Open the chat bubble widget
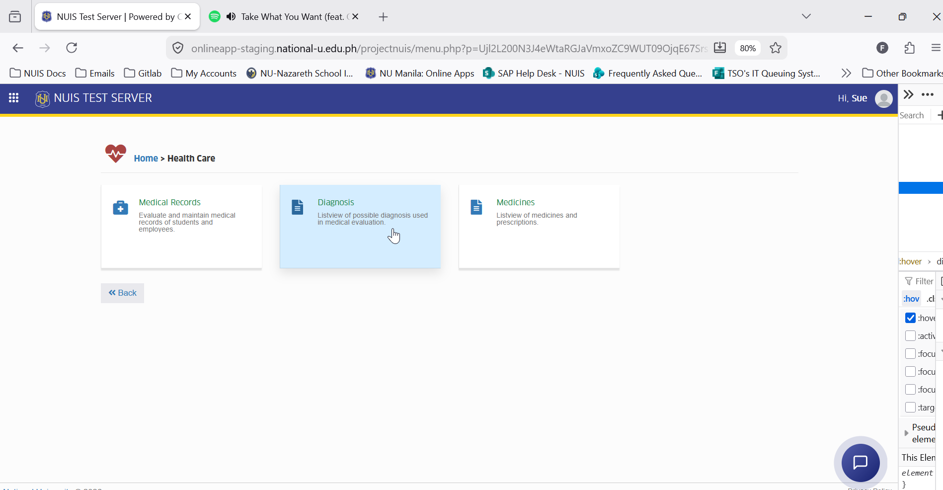 pos(861,463)
